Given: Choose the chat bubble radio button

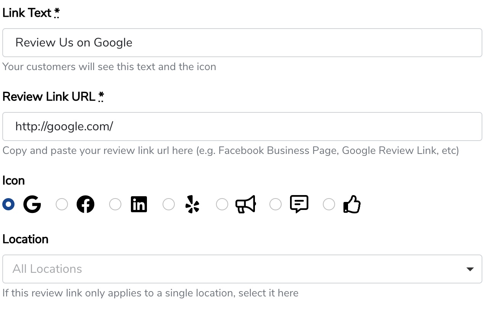Looking at the screenshot, I should point(276,205).
